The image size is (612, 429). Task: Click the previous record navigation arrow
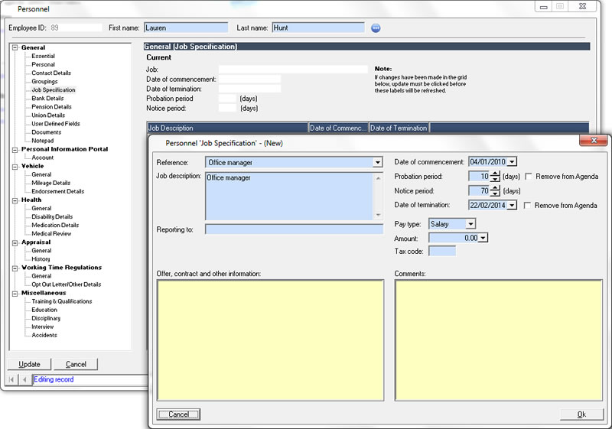(24, 379)
